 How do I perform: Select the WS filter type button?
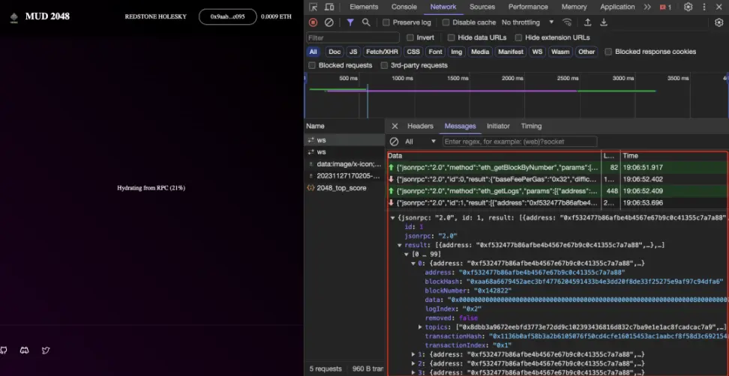537,52
